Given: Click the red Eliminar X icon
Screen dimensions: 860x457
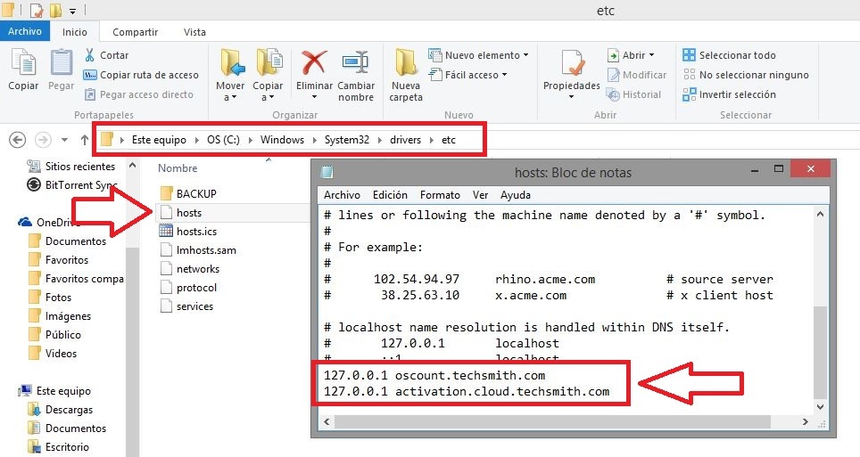Looking at the screenshot, I should pos(314,62).
